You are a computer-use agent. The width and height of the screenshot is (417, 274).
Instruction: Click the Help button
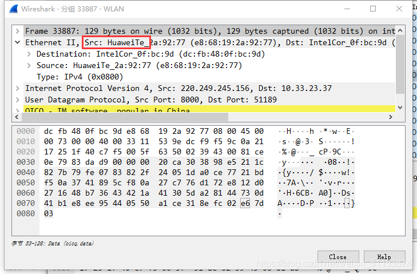click(x=384, y=257)
